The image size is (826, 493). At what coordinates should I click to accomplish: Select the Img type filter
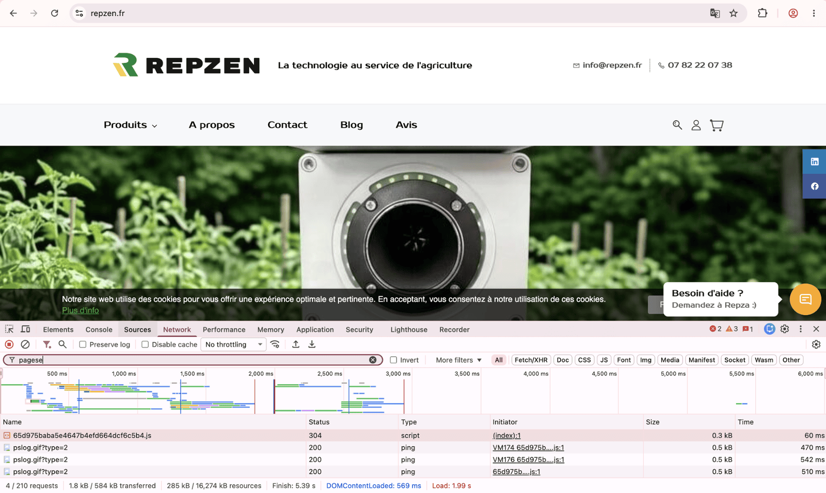[646, 360]
